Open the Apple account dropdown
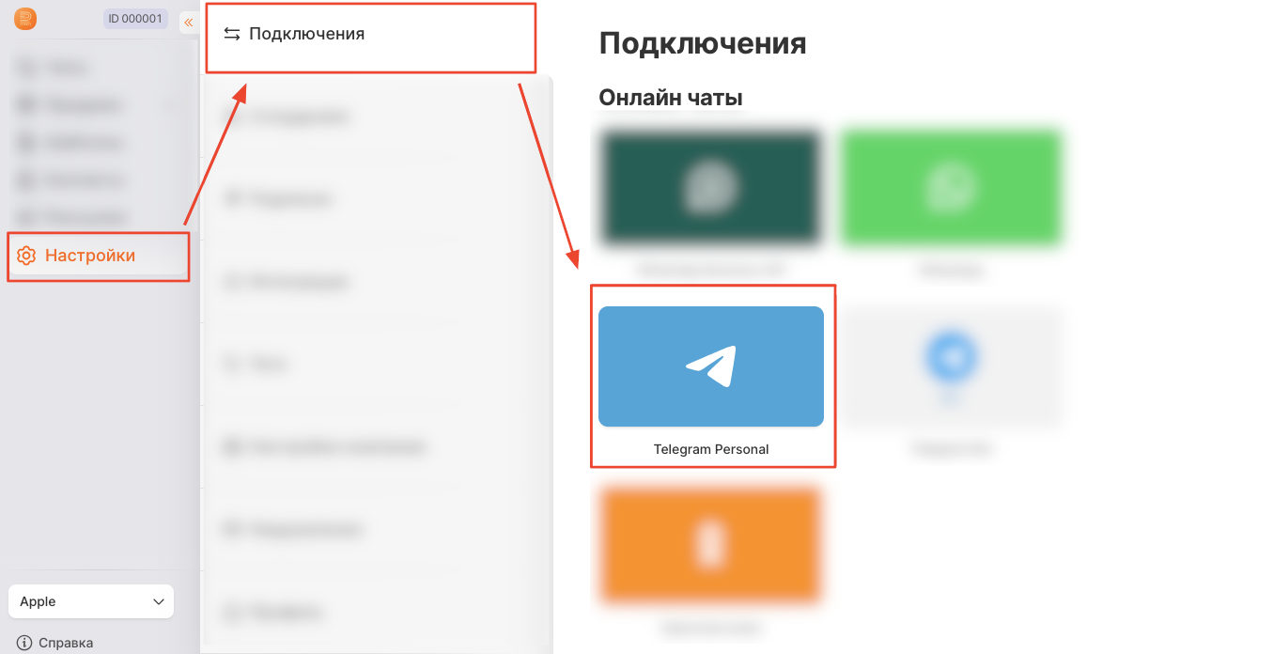 tap(91, 601)
